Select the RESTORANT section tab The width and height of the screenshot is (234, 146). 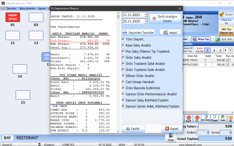(27, 138)
